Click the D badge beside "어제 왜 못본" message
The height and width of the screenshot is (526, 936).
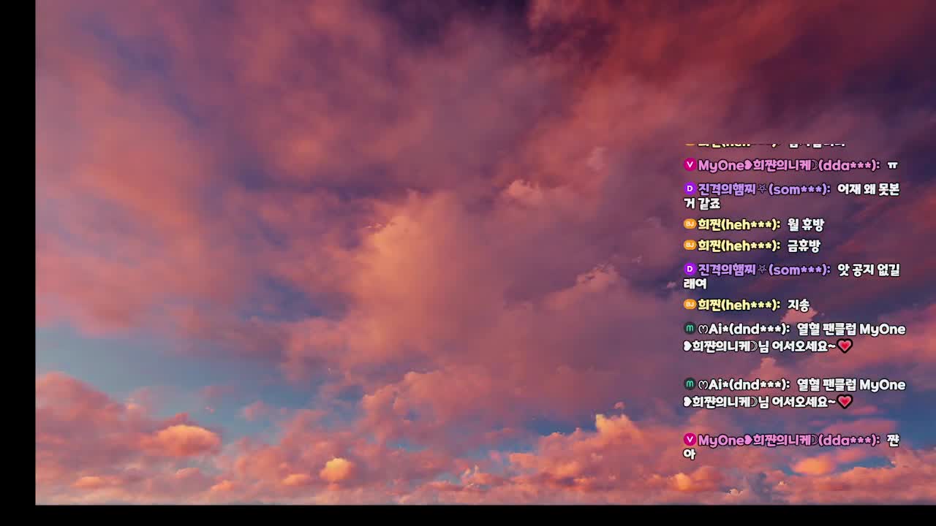point(690,189)
